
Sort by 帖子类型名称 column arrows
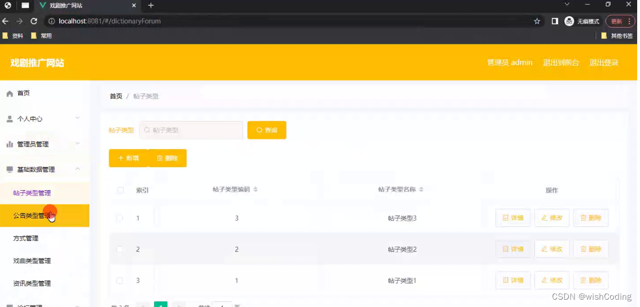421,190
